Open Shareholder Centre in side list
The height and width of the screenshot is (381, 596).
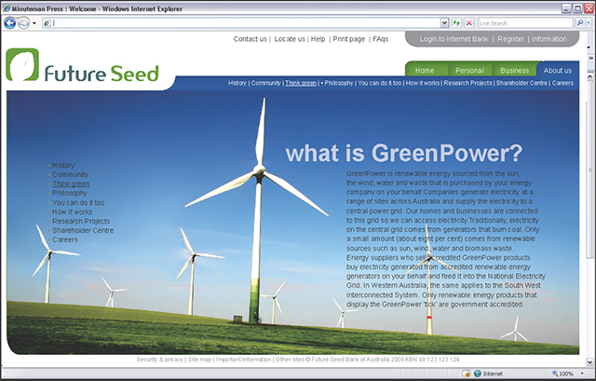click(83, 230)
